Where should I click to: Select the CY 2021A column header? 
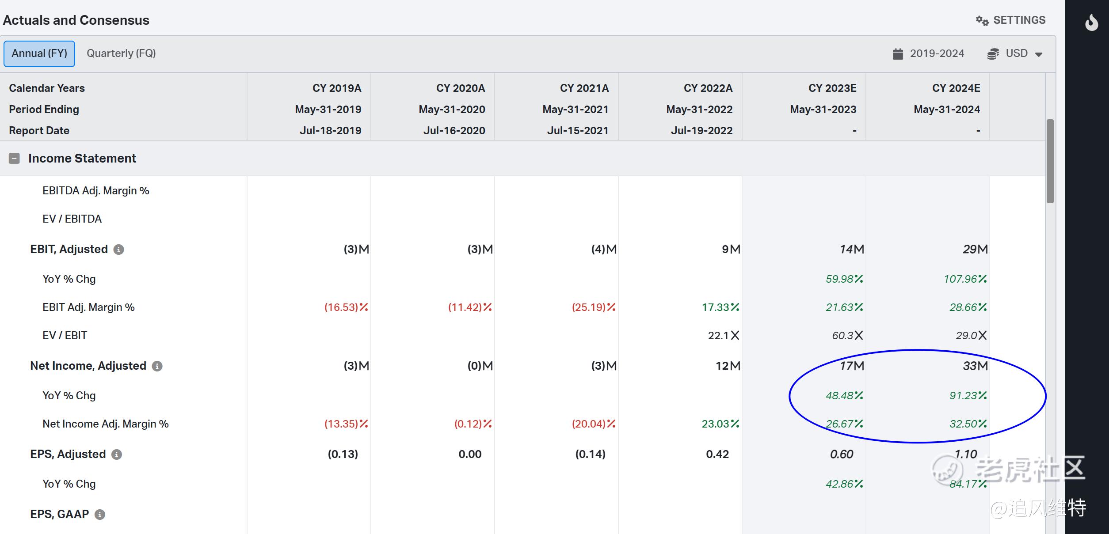tap(584, 88)
